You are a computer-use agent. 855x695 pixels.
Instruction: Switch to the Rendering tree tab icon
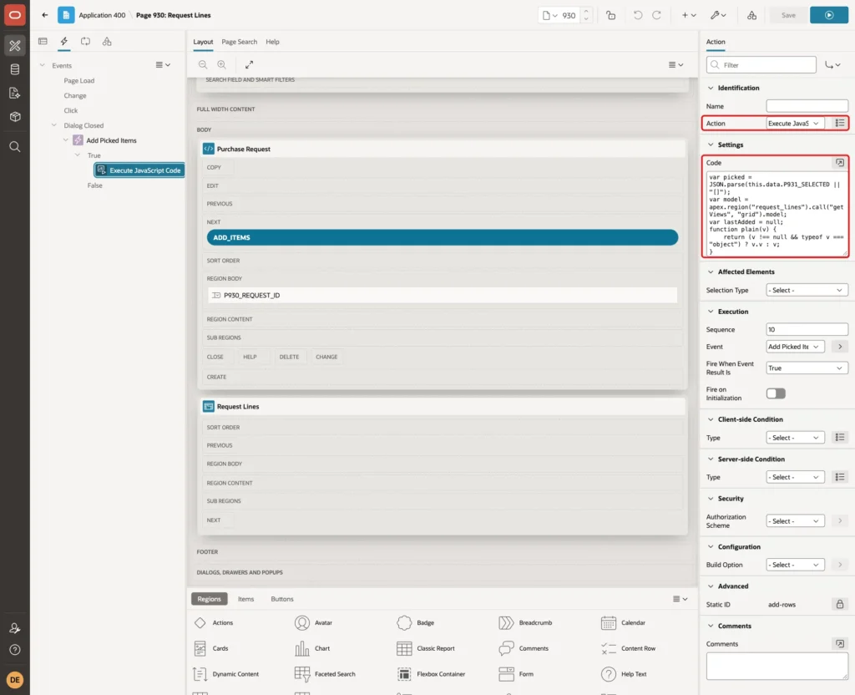click(43, 42)
